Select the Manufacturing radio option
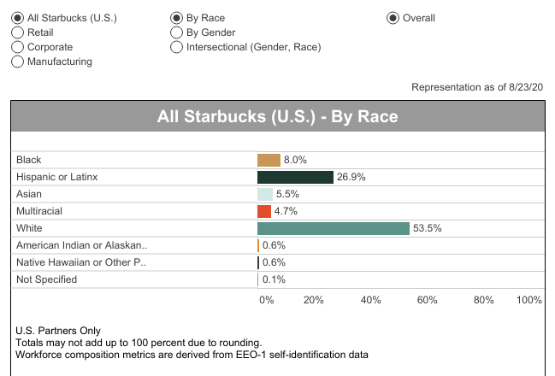The width and height of the screenshot is (555, 376). [18, 62]
